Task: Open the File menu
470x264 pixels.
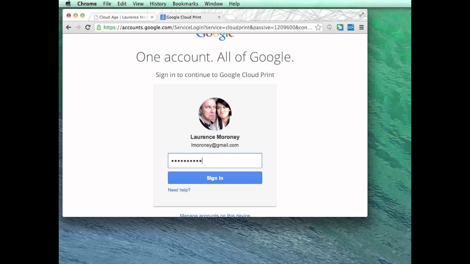Action: coord(107,4)
